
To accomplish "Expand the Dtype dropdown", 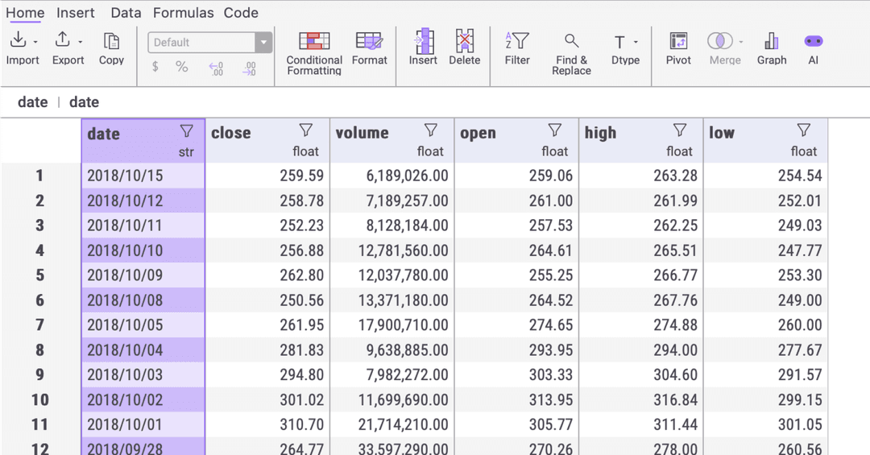I will 636,42.
